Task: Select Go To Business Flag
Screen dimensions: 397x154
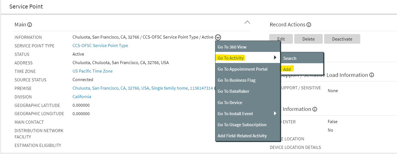Action: coord(236,80)
